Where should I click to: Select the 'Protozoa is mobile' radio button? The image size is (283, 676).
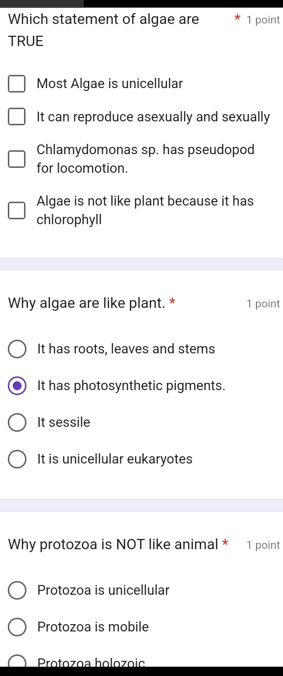coord(17,627)
